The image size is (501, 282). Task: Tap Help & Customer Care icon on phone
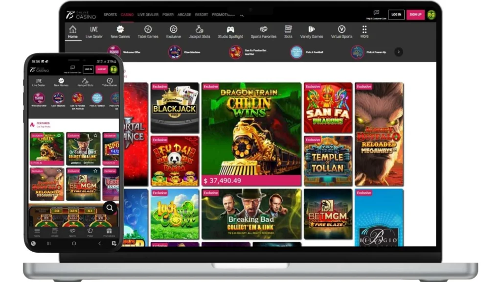click(72, 69)
